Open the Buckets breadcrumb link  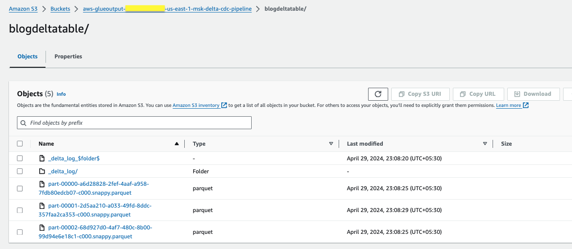click(x=60, y=9)
